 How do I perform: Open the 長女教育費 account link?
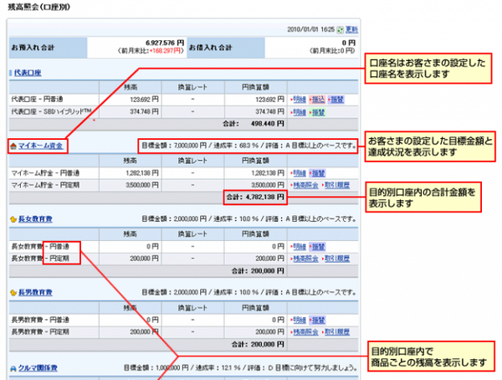tap(35, 219)
